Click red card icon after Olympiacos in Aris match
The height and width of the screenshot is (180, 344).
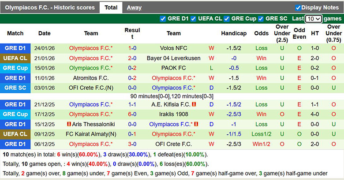coord(196,124)
